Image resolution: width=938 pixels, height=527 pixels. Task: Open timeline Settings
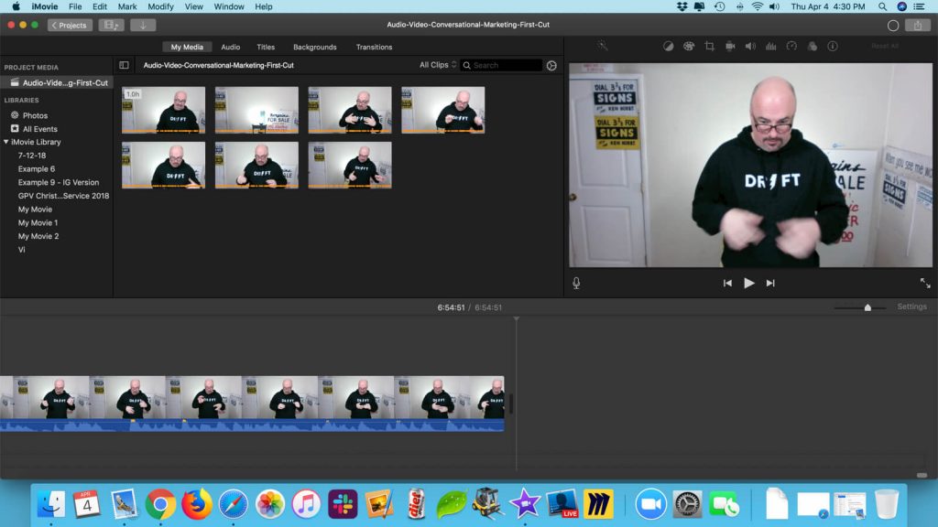pos(911,307)
